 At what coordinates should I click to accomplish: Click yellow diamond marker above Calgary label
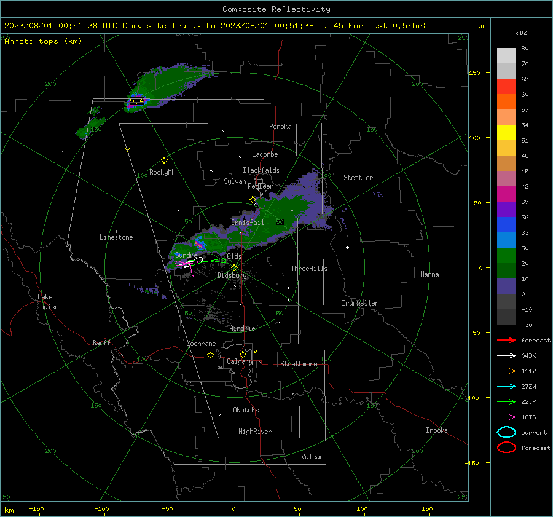pos(243,354)
